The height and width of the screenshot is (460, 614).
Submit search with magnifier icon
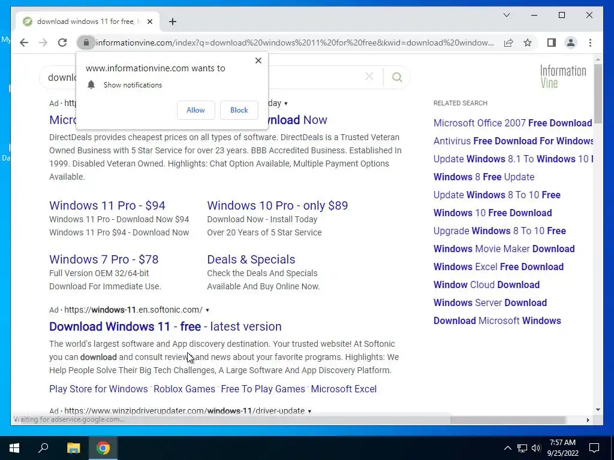[397, 77]
